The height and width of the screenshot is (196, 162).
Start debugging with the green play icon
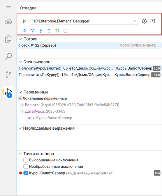pyautogui.click(x=24, y=21)
